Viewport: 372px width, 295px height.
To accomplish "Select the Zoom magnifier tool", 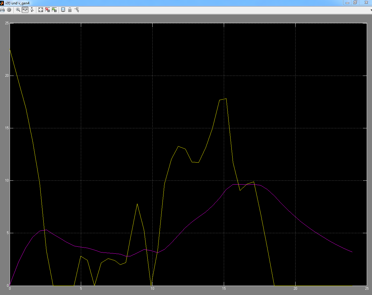I will coord(18,10).
